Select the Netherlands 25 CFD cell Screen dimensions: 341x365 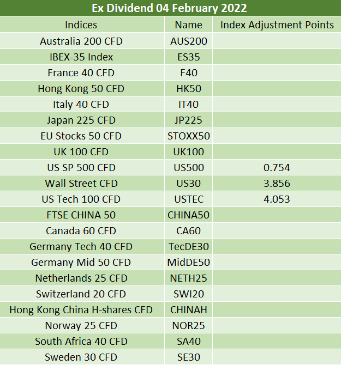click(x=81, y=278)
